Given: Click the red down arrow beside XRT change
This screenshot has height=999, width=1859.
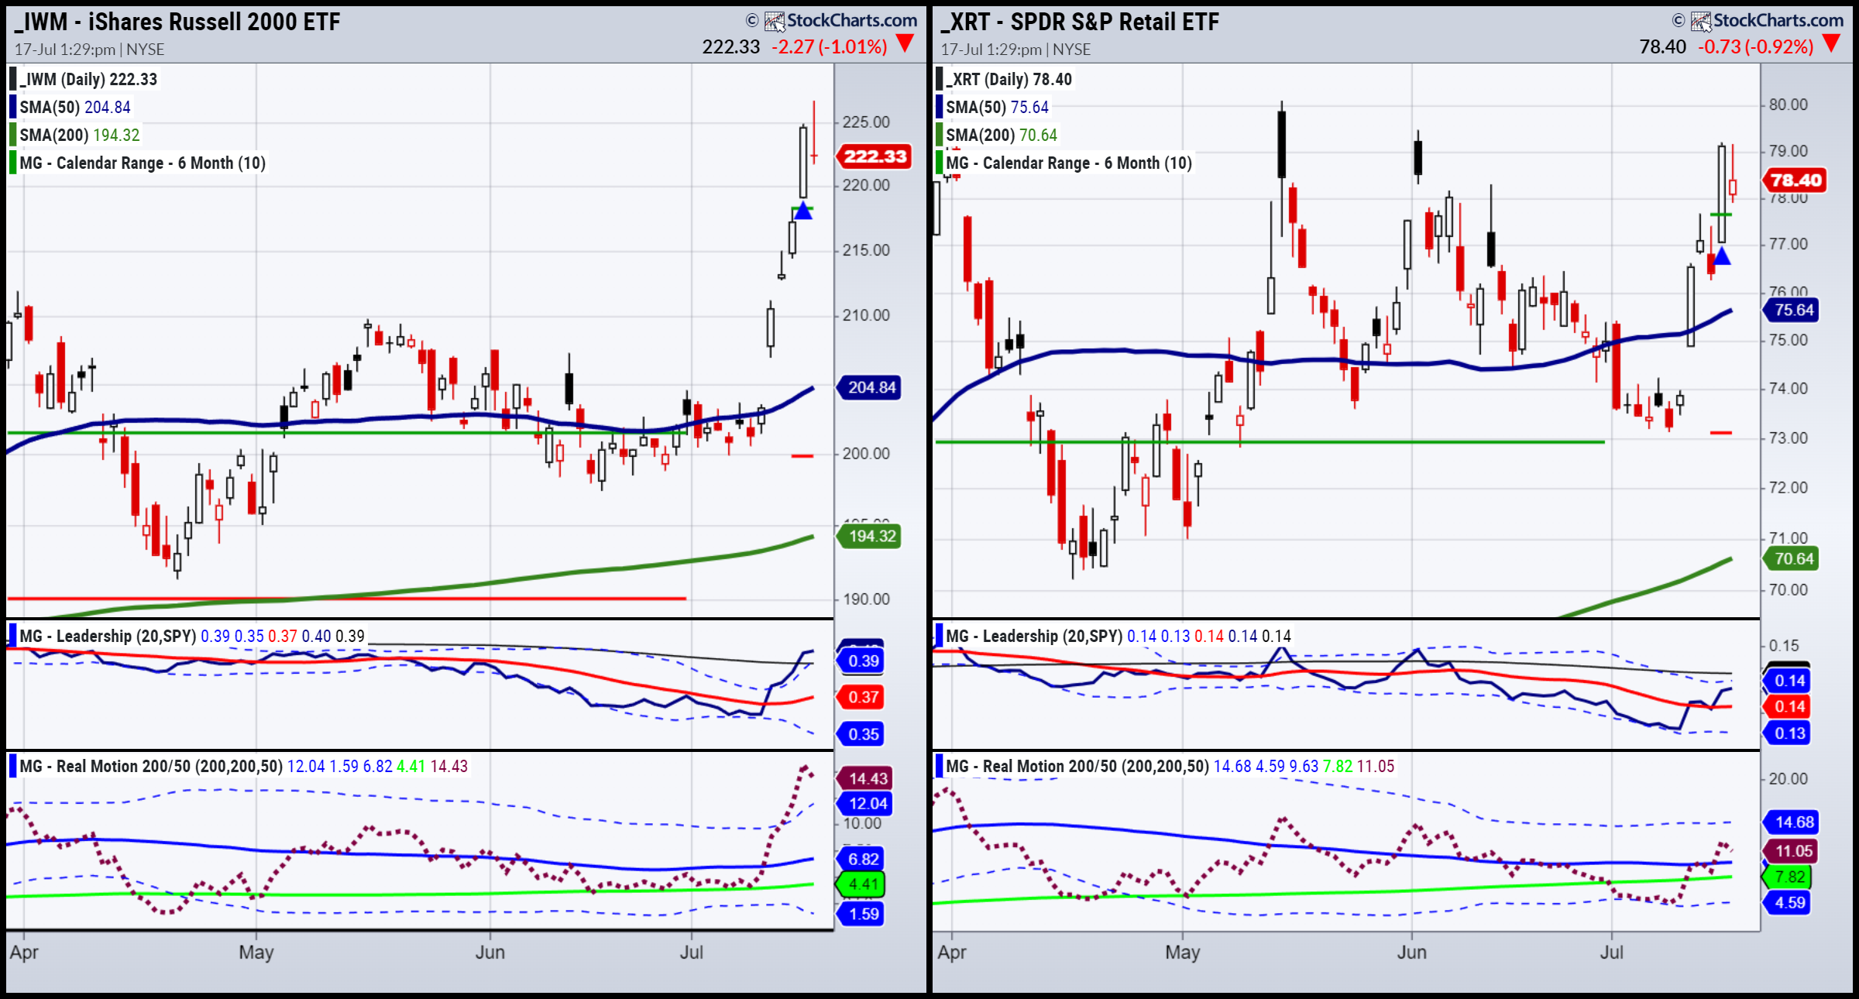Looking at the screenshot, I should point(1830,44).
